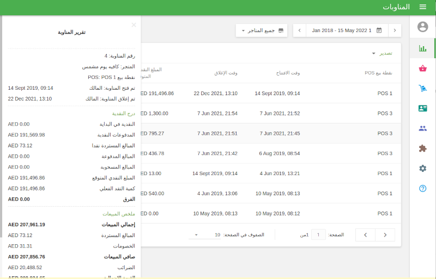Click the AED 1,300.00 amount in table
This screenshot has width=436, height=279.
point(155,113)
